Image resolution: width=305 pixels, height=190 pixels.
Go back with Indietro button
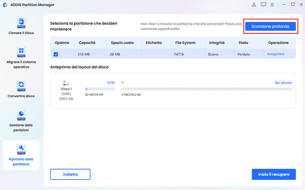click(70, 174)
